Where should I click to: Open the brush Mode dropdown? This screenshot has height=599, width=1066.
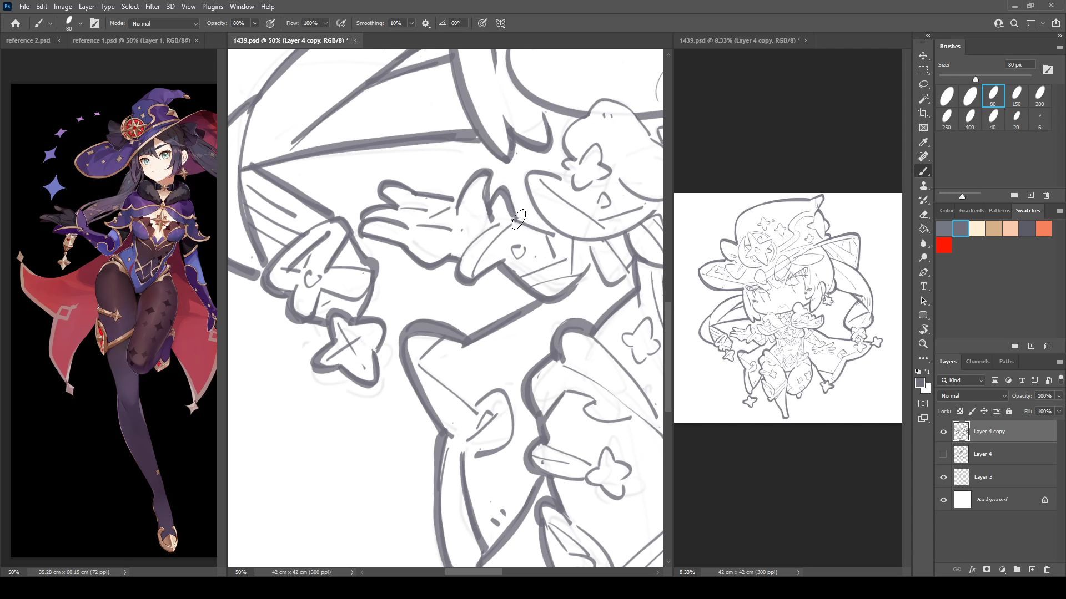coord(164,23)
